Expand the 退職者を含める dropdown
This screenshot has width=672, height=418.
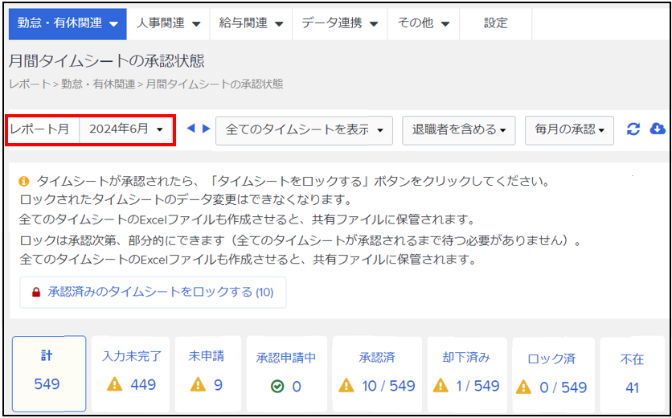(458, 130)
